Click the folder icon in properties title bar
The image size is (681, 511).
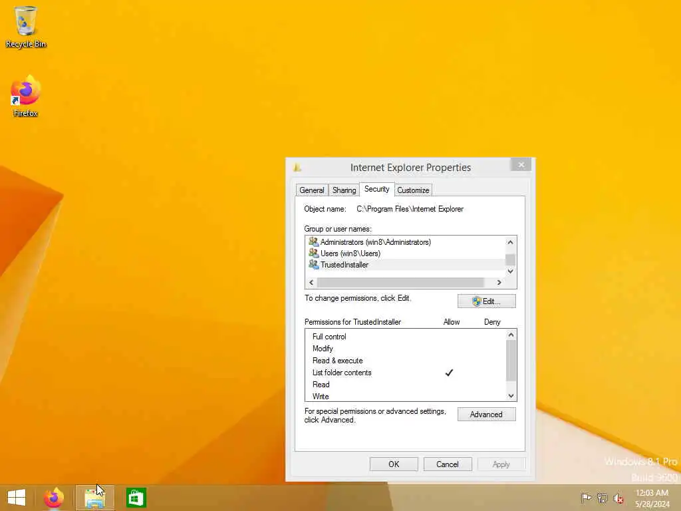pyautogui.click(x=297, y=167)
